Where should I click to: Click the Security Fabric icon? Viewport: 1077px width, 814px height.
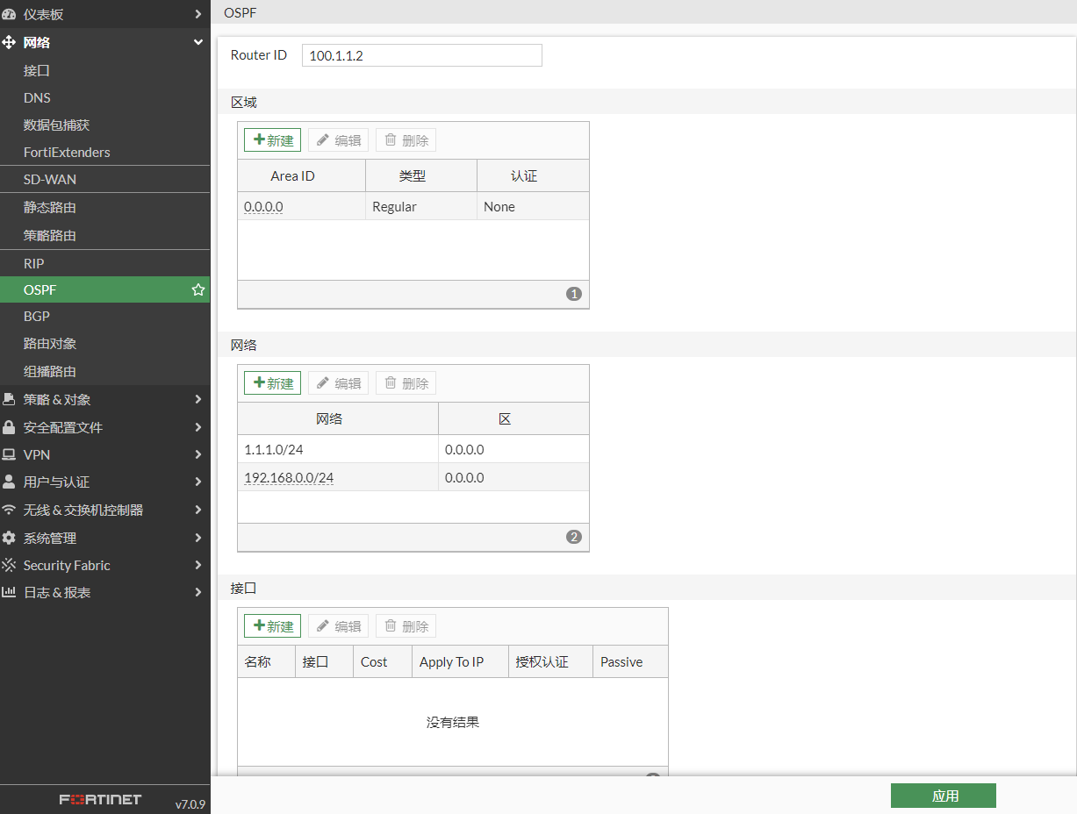click(x=9, y=565)
